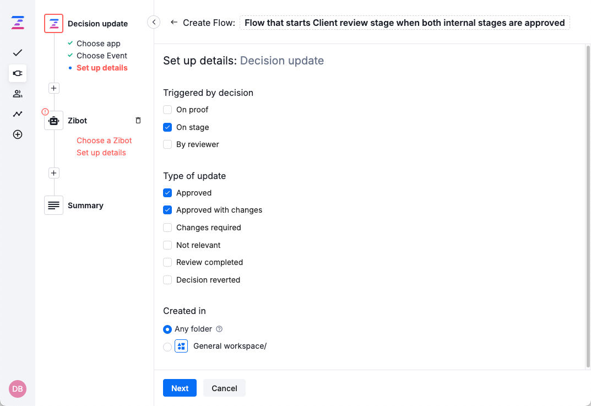
Task: Click the Zibot robot step icon
Action: pyautogui.click(x=54, y=121)
